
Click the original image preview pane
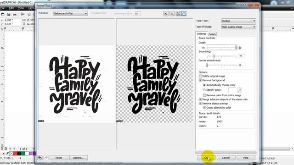click(77, 84)
